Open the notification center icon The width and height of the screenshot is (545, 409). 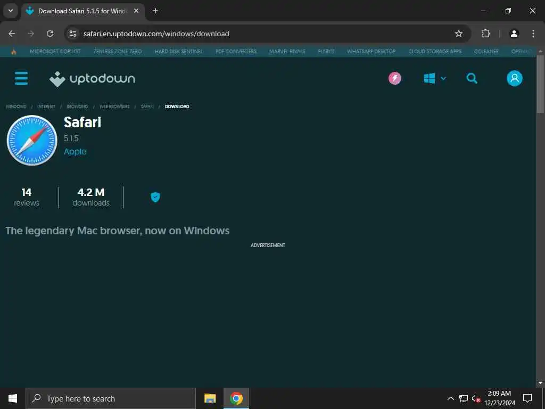(527, 398)
